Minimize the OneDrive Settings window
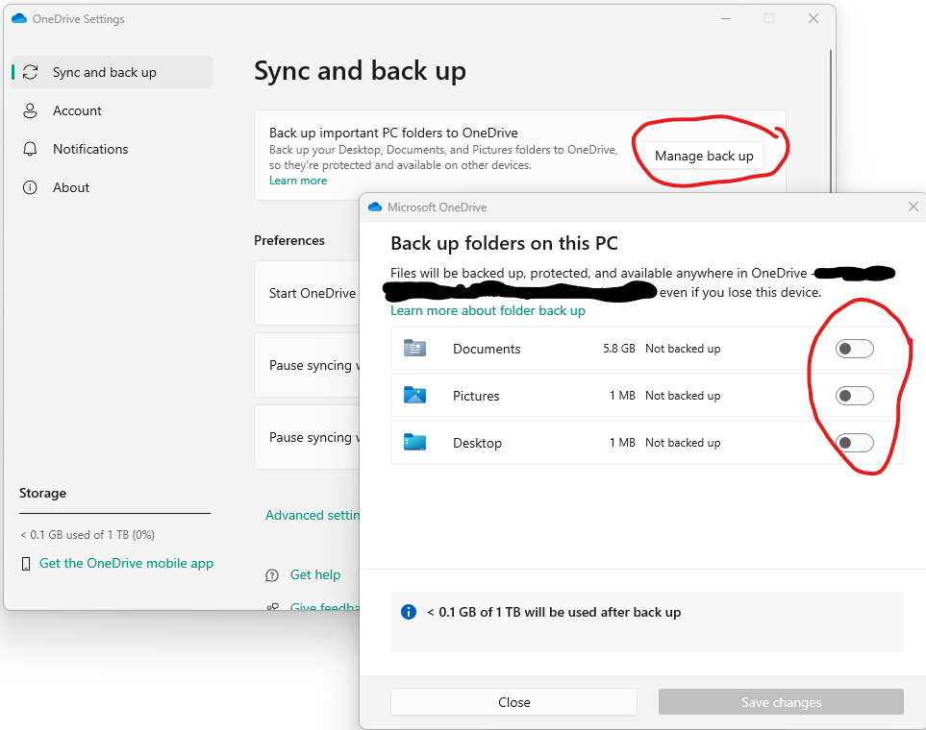 click(x=726, y=19)
